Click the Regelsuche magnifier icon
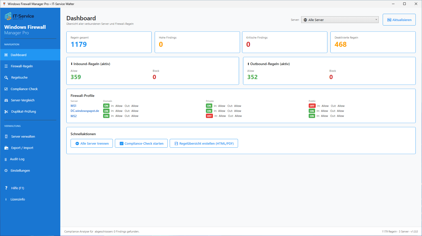 [x=6, y=78]
